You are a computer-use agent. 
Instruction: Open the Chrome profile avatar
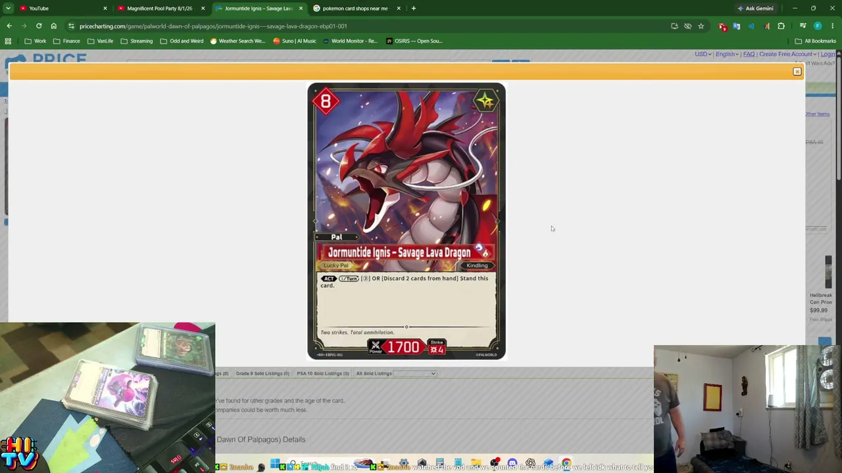[x=818, y=26]
